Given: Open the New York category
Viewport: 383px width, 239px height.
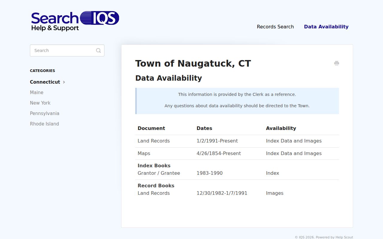Looking at the screenshot, I should click(x=40, y=103).
